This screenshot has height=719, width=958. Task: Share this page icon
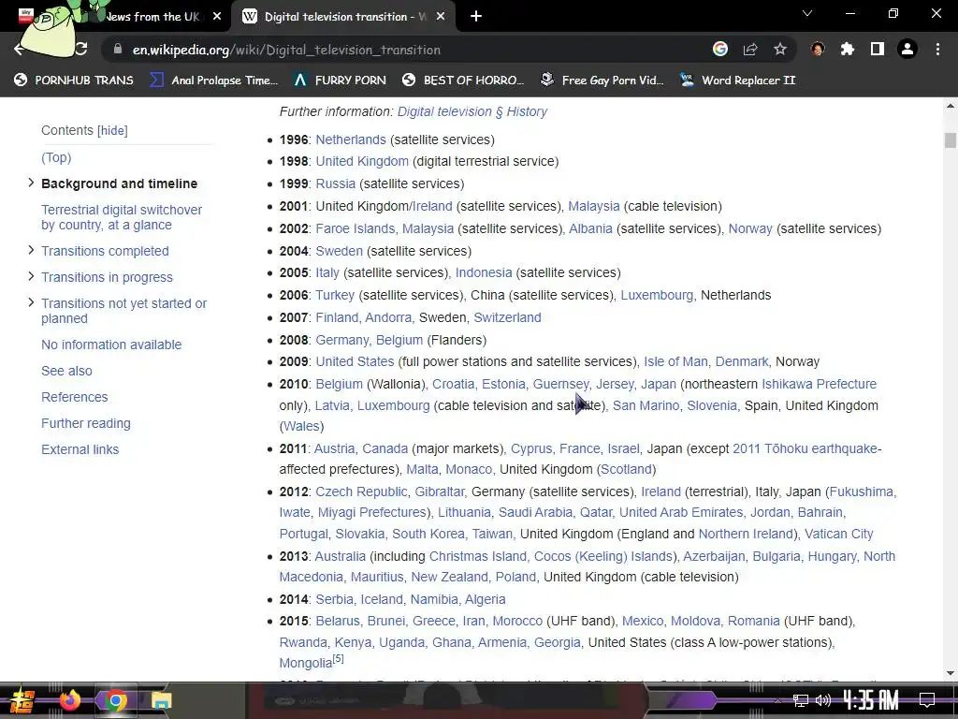click(x=750, y=50)
